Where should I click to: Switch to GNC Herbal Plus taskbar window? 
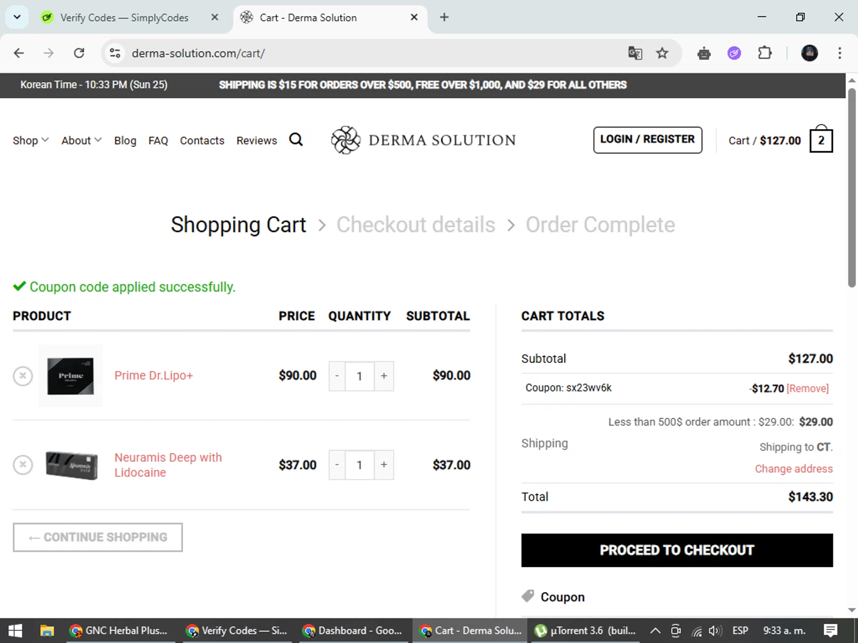point(120,630)
